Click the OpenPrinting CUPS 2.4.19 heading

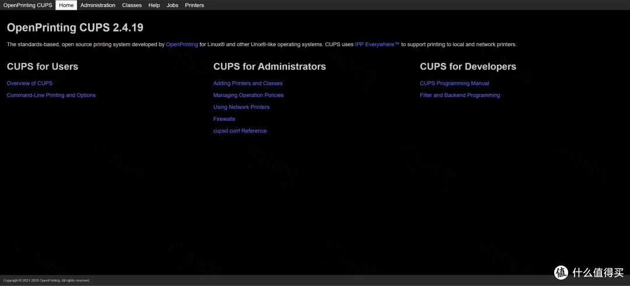(75, 28)
